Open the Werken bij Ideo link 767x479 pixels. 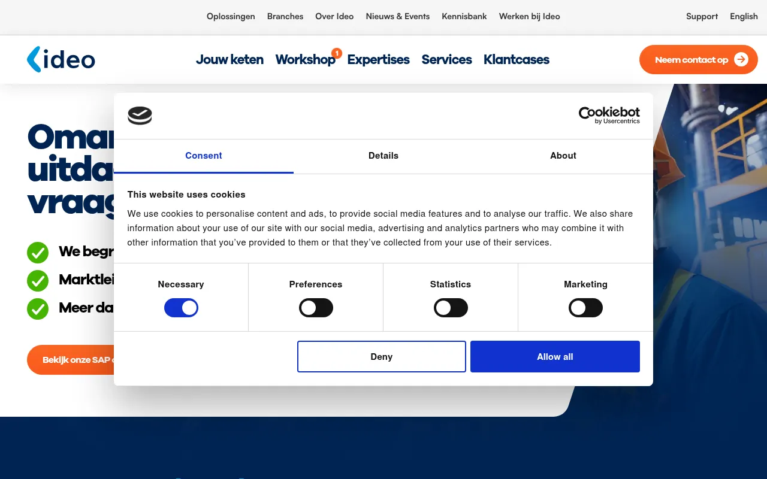(530, 16)
